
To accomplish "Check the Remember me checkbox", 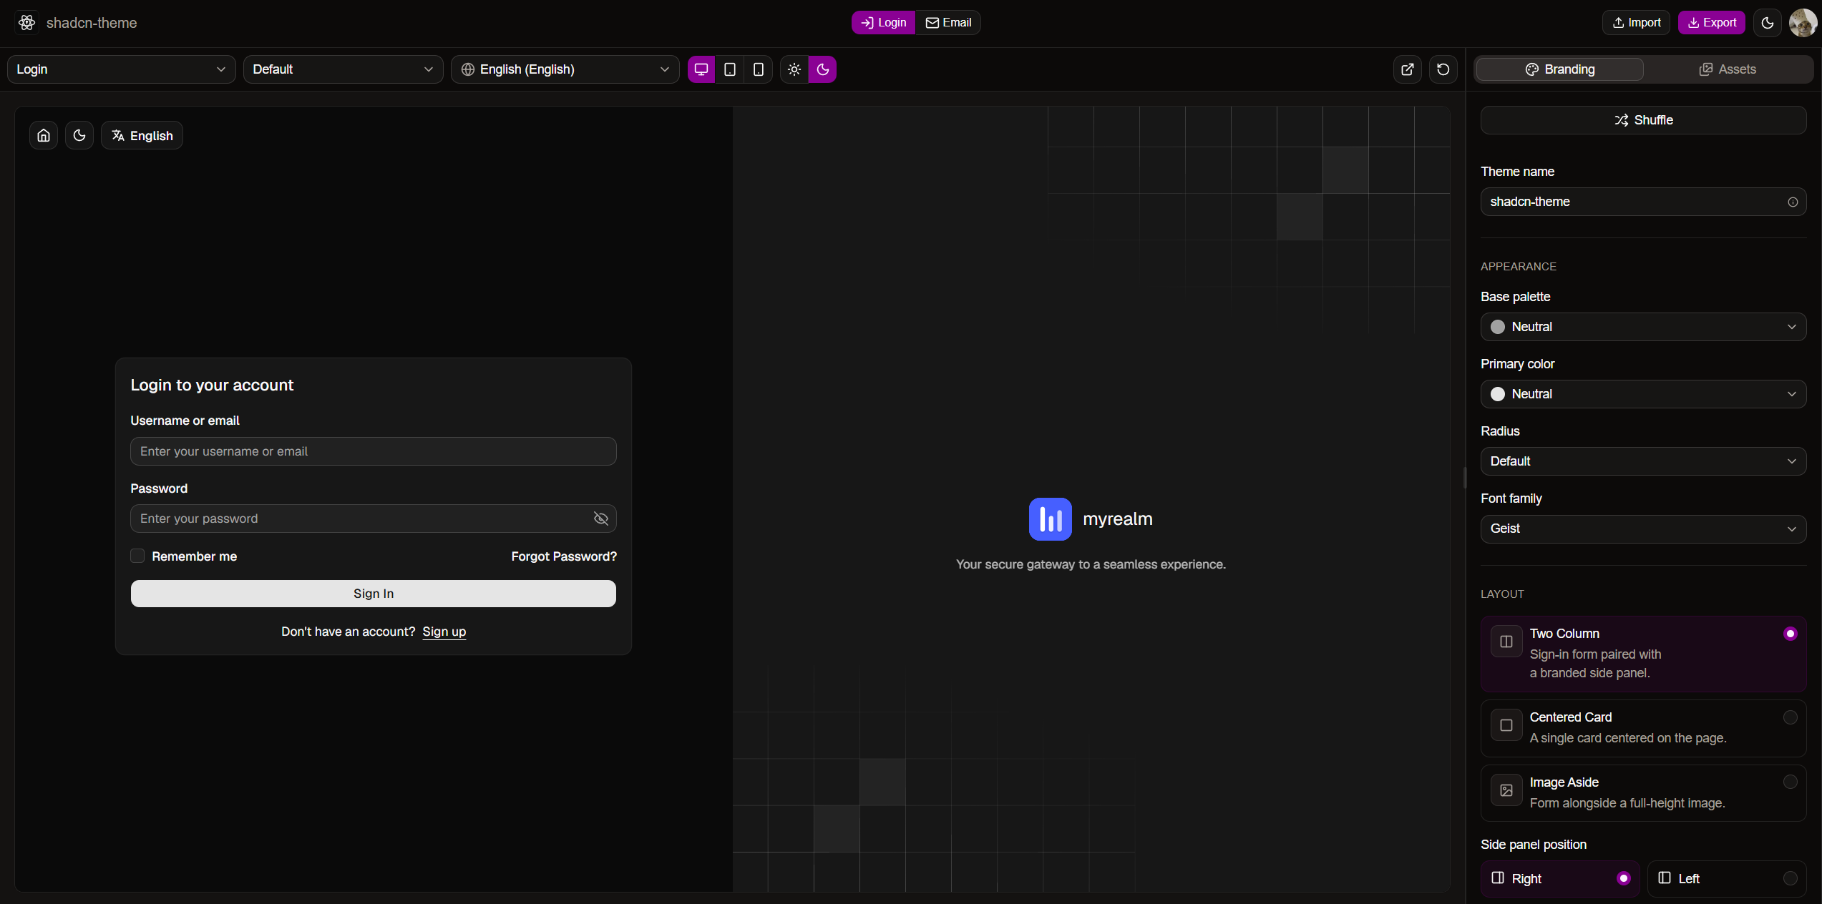I will [x=137, y=556].
